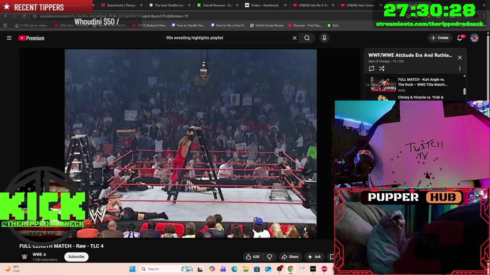Screen dimensions: 490x275
Task: Open OBS Studio on the taskbar
Action: click(x=279, y=269)
